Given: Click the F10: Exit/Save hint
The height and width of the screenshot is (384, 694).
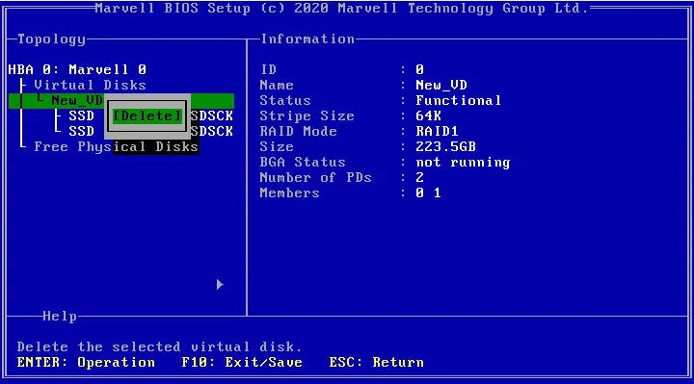Looking at the screenshot, I should 242,363.
